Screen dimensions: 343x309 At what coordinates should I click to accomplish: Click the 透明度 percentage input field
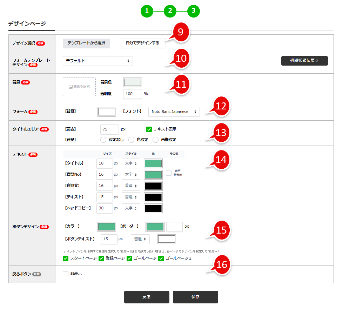pos(133,94)
